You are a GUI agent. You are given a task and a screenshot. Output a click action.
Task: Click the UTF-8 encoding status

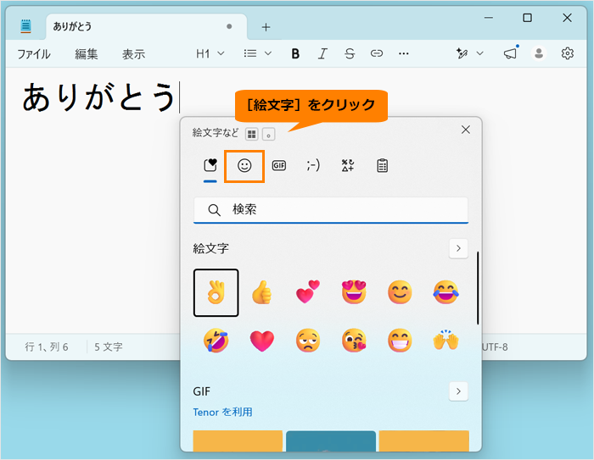[x=495, y=346]
